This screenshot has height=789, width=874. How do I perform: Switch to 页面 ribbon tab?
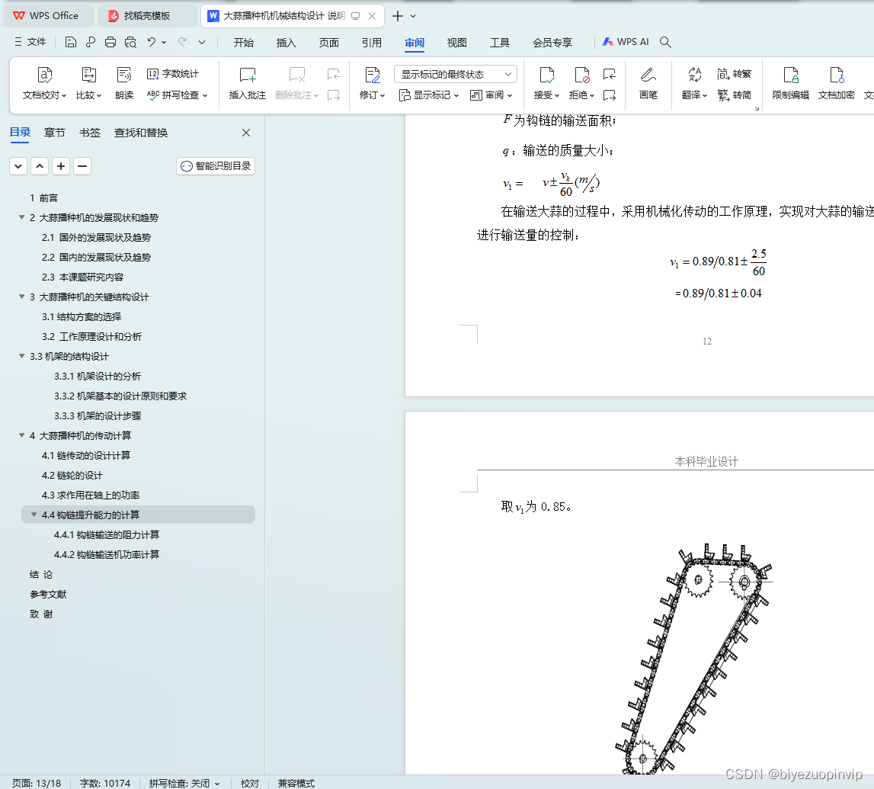329,43
